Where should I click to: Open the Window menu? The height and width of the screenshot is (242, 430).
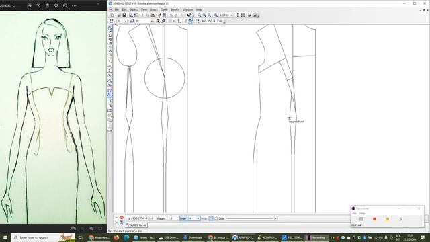click(x=188, y=9)
